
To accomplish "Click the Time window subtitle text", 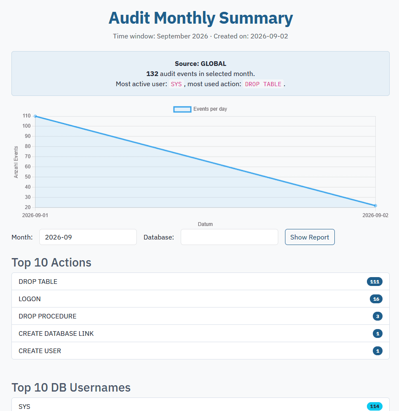I will 201,36.
